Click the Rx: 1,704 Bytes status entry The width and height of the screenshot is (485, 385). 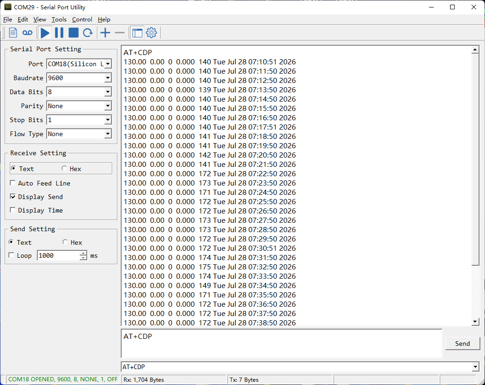[144, 380]
